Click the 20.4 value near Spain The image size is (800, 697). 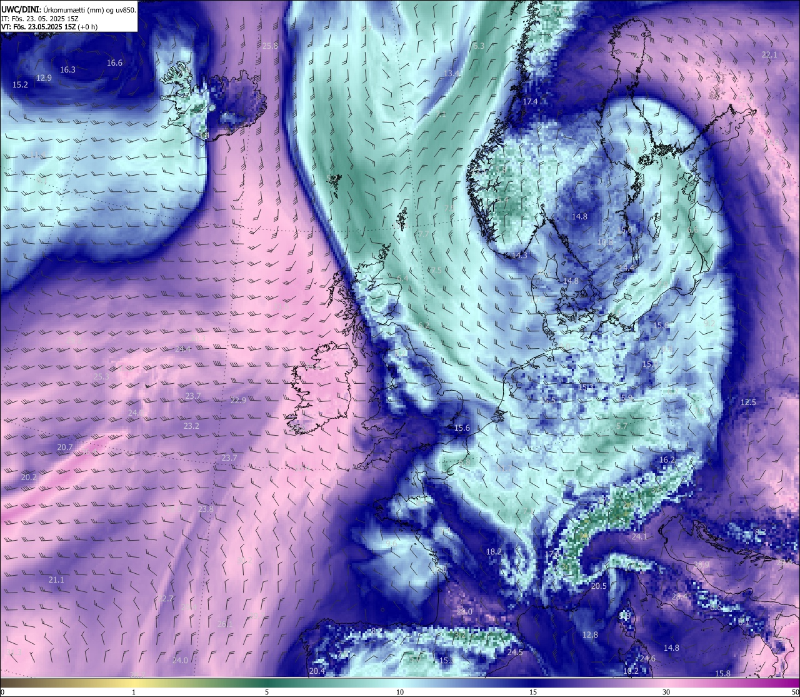[x=317, y=671]
